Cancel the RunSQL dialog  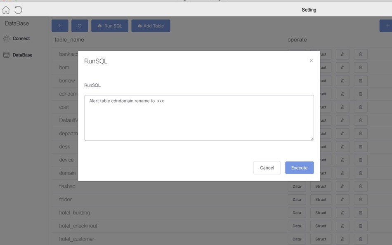[x=267, y=168]
